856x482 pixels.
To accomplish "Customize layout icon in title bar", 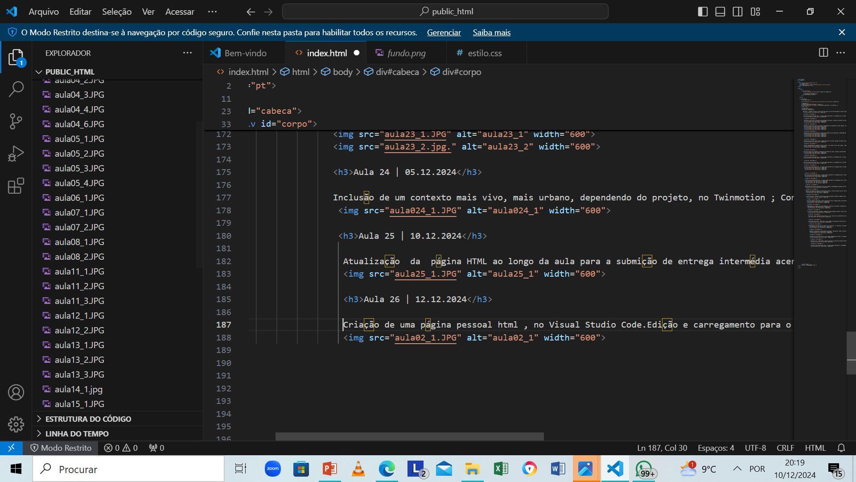I will click(x=755, y=12).
